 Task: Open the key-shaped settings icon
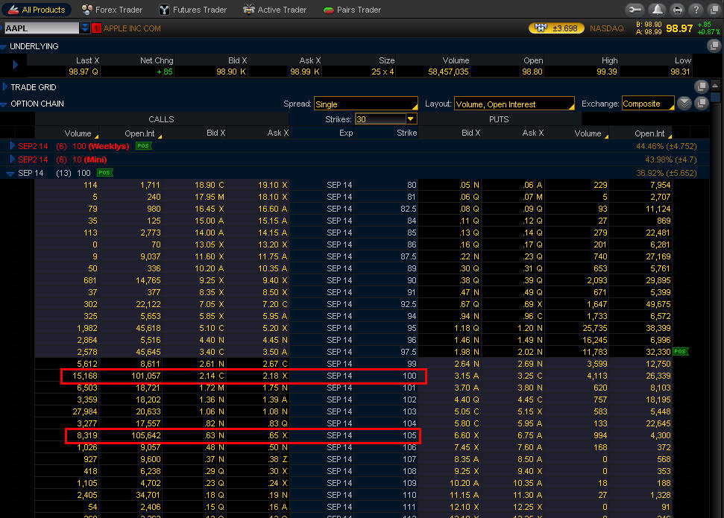pos(635,10)
